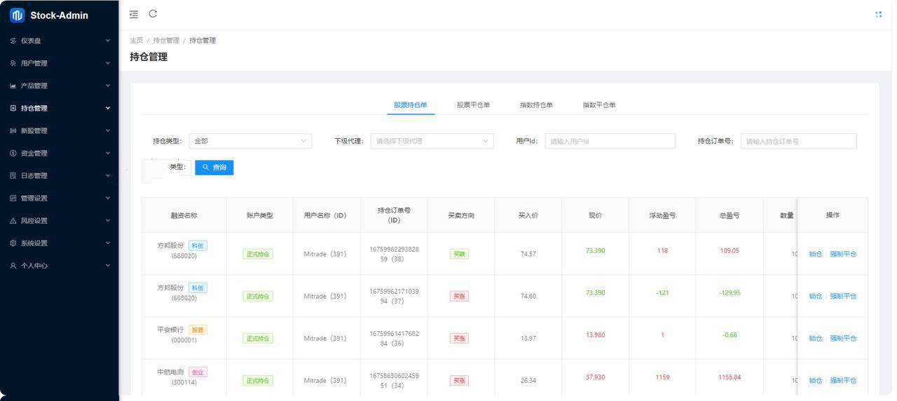Click 锁仓 link for the 平安银行 row
The image size is (897, 401).
815,338
